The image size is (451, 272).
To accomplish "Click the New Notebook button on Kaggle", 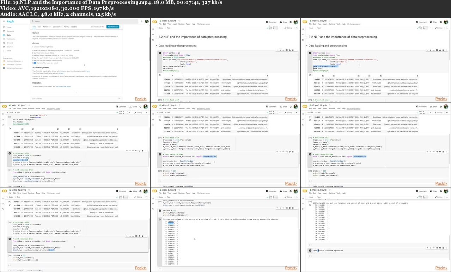I will pos(112,26).
